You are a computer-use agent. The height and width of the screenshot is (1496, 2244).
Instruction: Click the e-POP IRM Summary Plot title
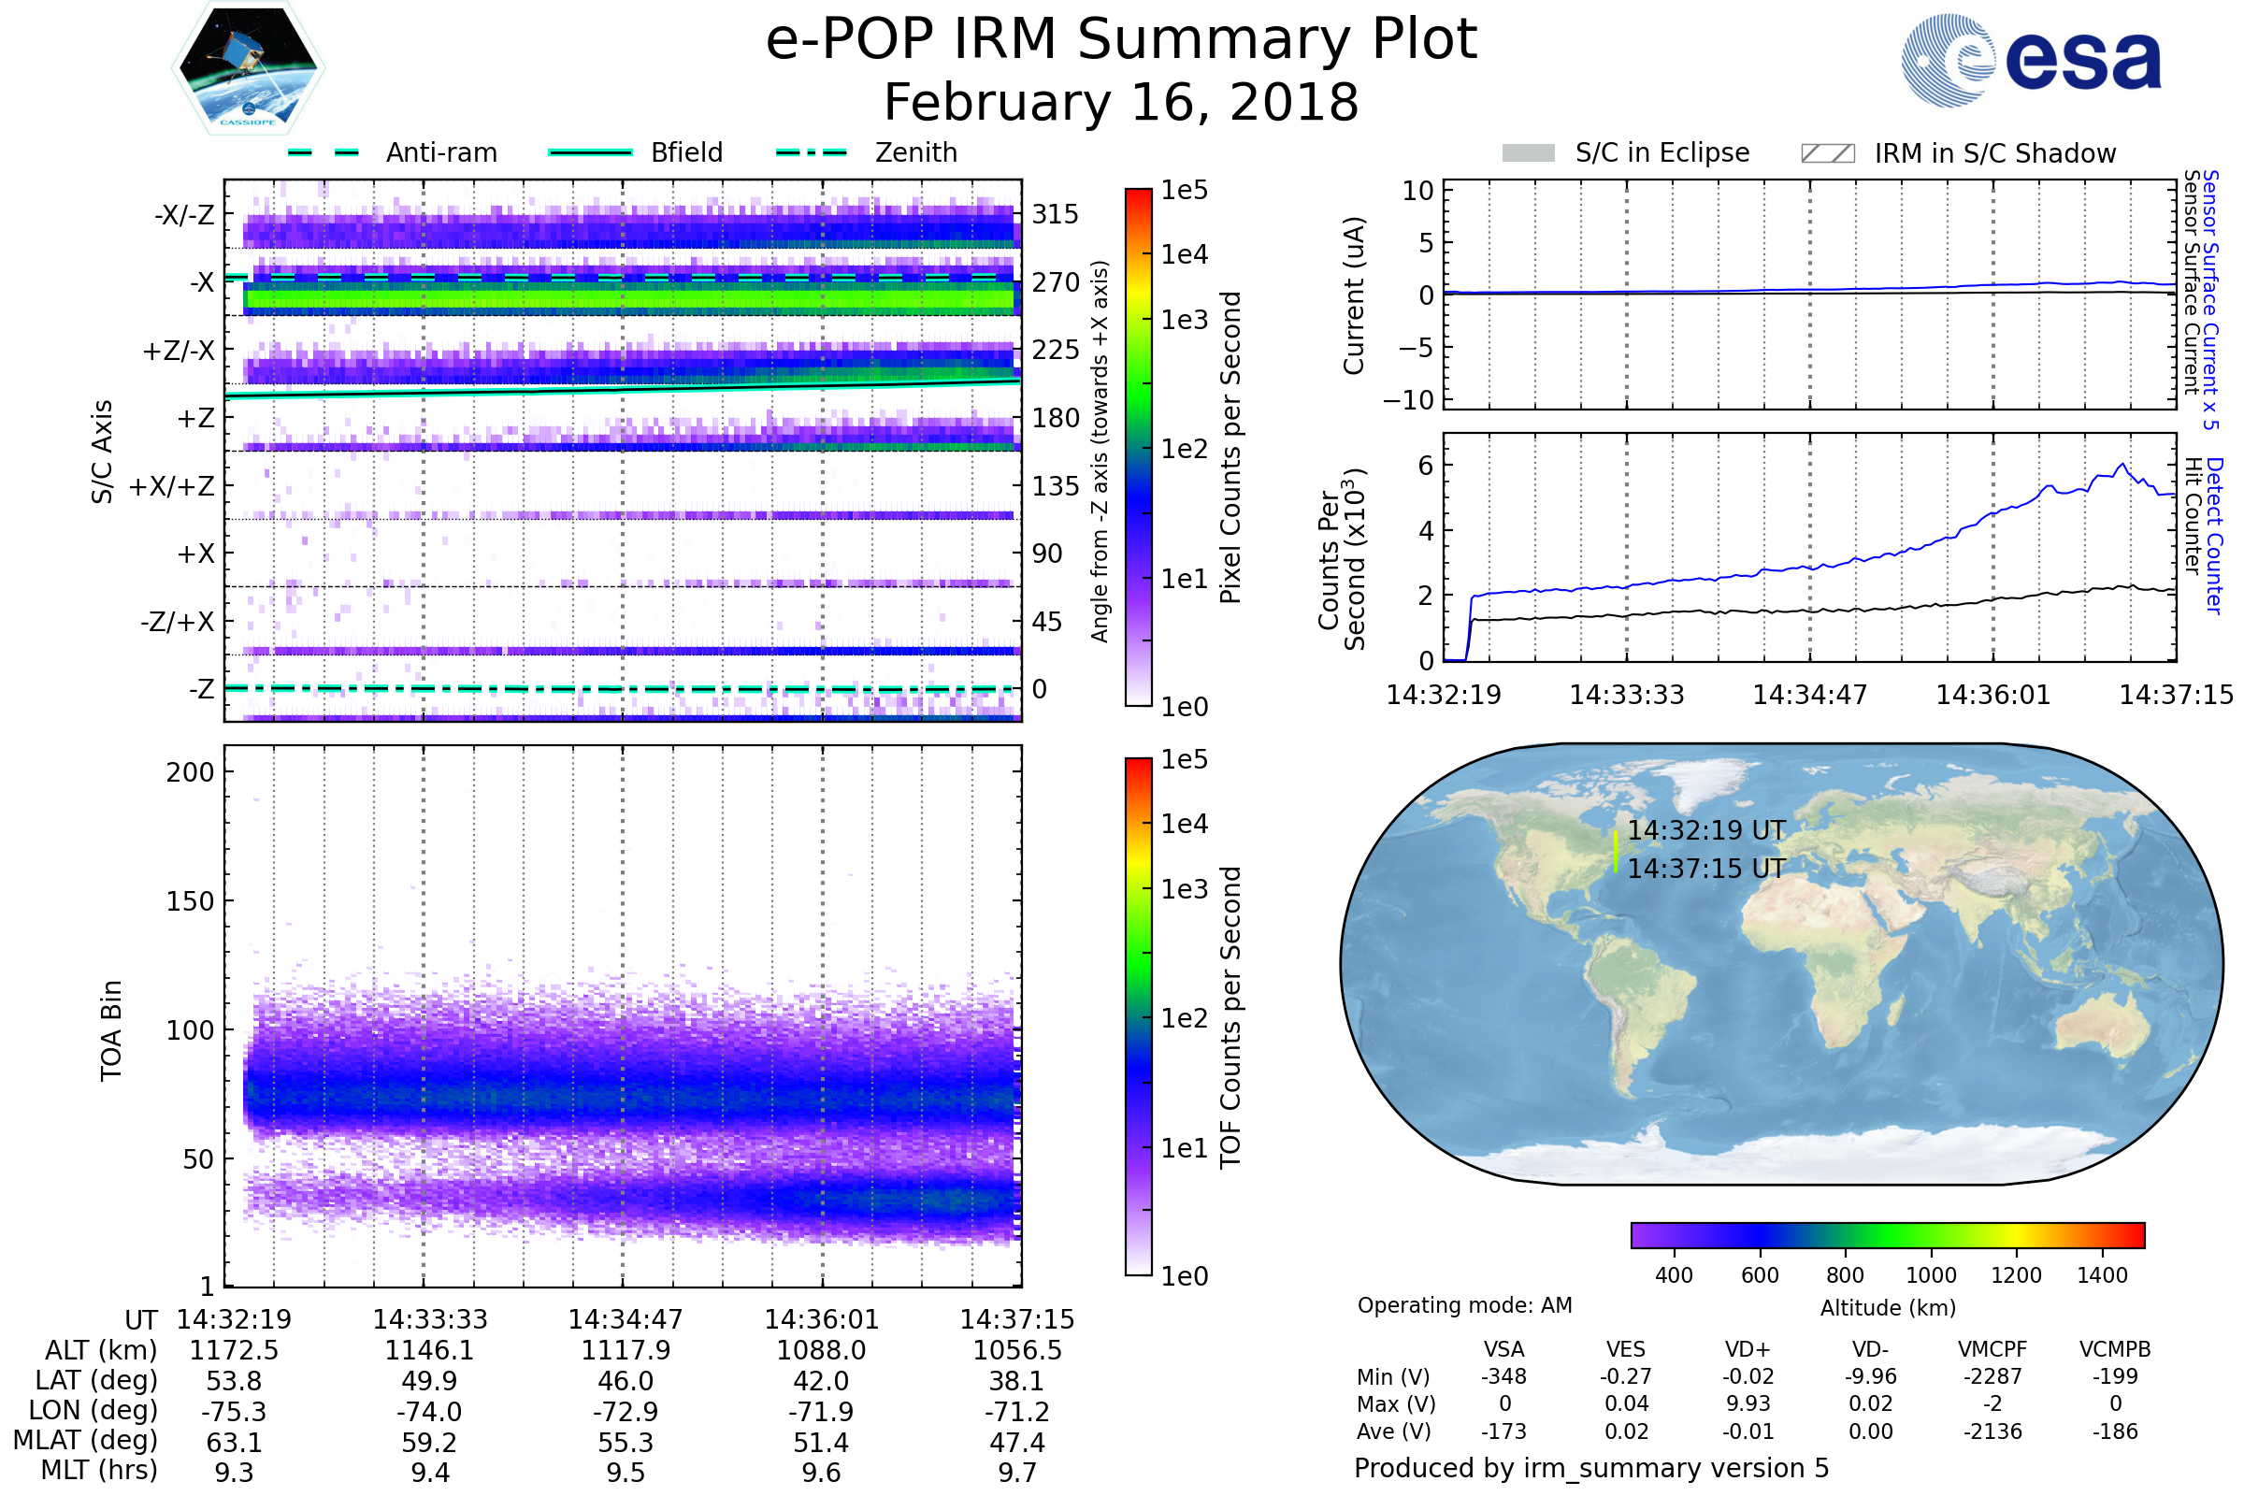coord(1121,40)
